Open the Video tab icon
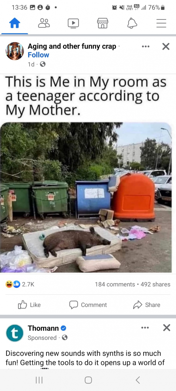The image size is (176, 391). (73, 23)
